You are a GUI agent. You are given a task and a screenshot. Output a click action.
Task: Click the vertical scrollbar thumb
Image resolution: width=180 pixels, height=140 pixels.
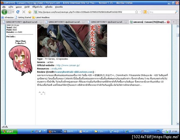pyautogui.click(x=178, y=35)
